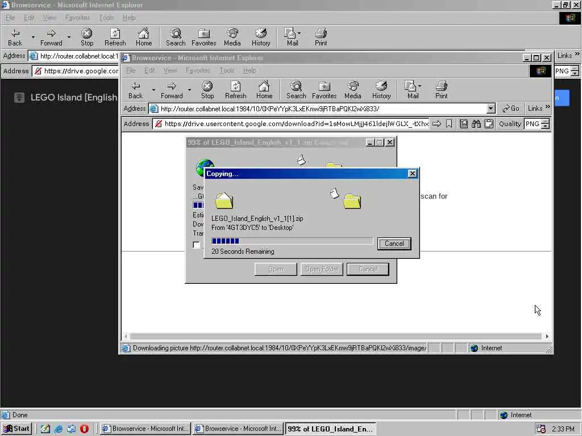Viewport: 582px width, 436px height.
Task: Click the Browservice bookmark ribbon icon
Action: tap(449, 124)
